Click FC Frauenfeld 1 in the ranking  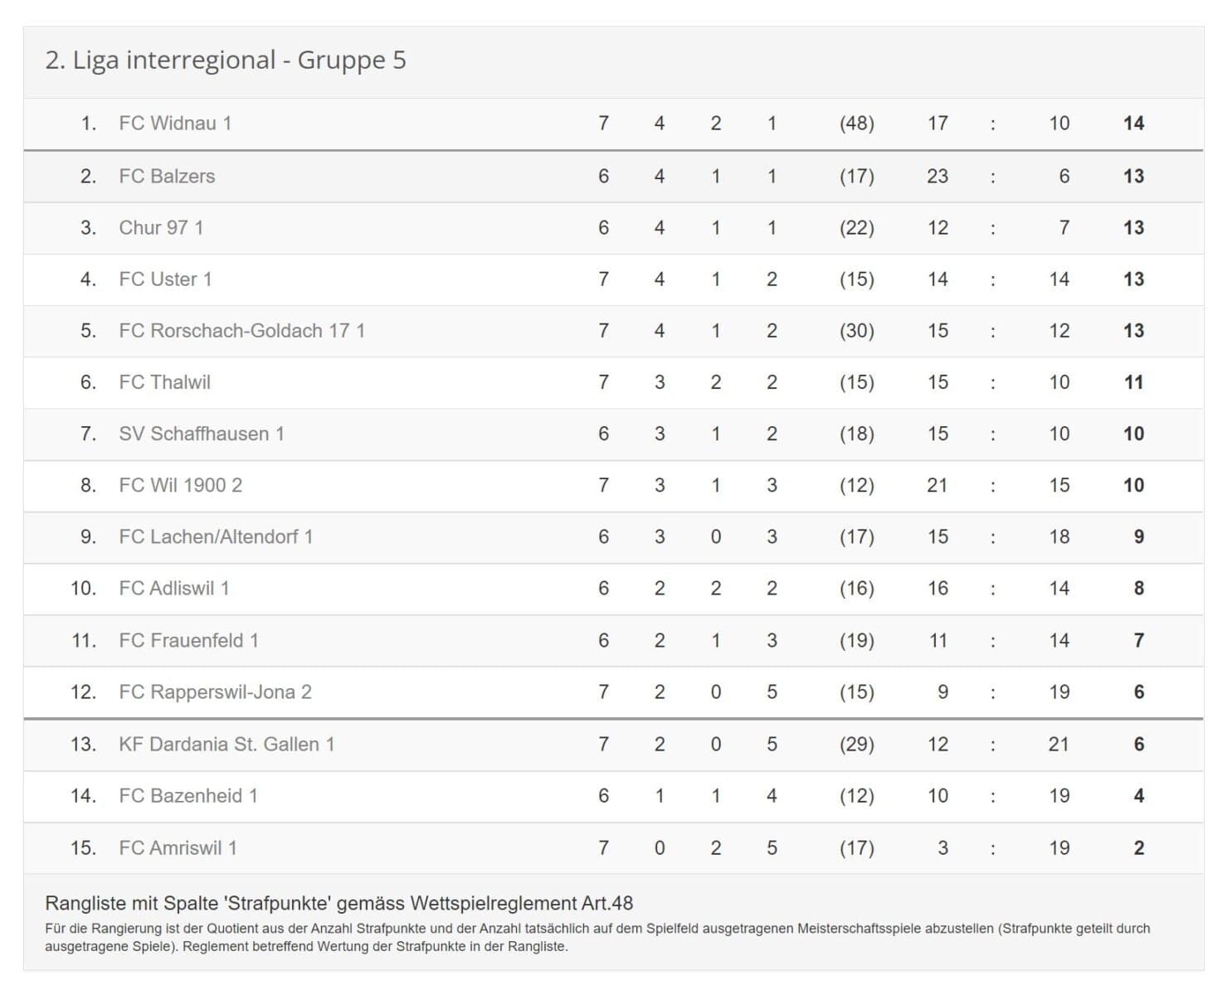pos(188,640)
